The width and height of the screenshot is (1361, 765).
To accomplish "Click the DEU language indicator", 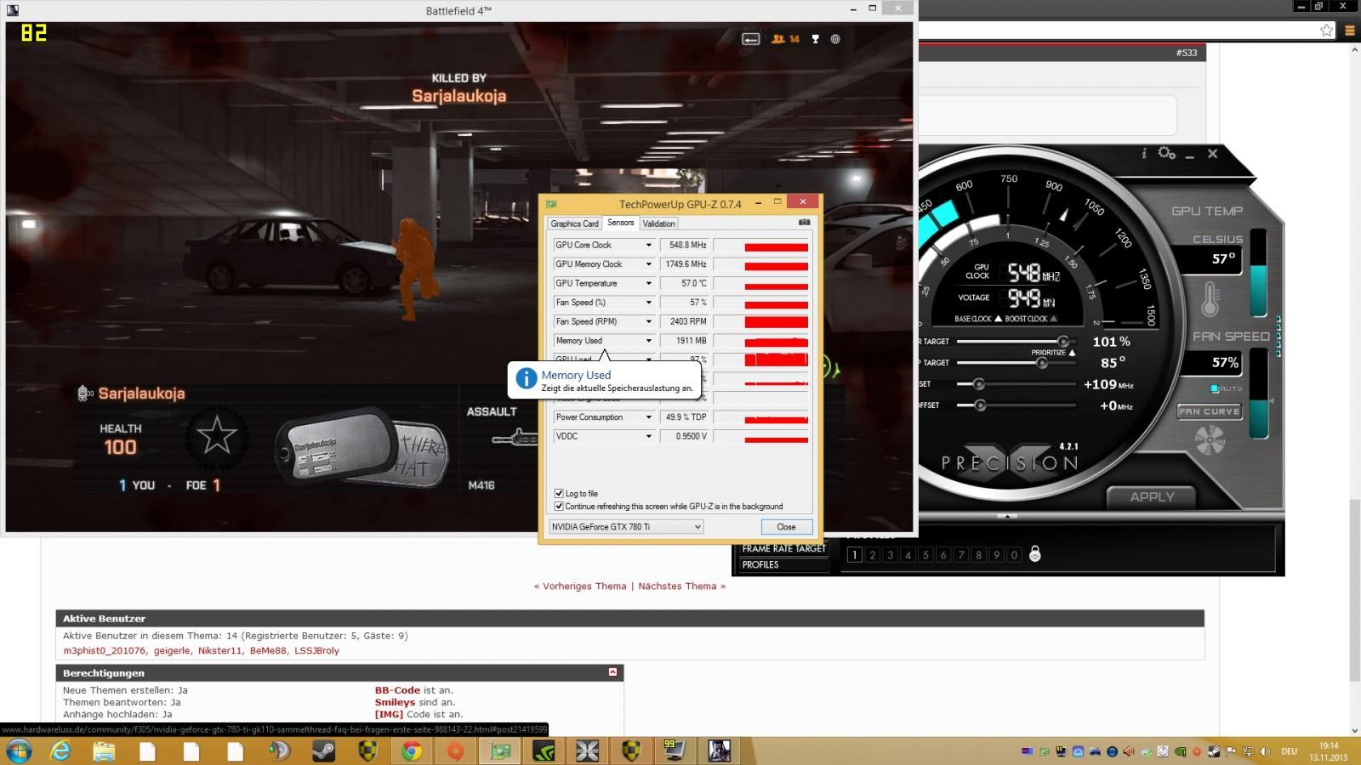I will [x=1289, y=751].
